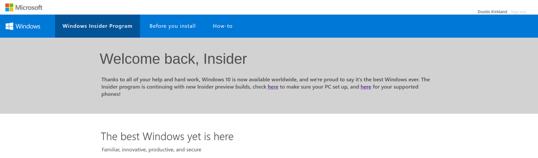This screenshot has width=538, height=158.
Task: Click 'The best Windows yet is here' heading
Action: pos(167,137)
